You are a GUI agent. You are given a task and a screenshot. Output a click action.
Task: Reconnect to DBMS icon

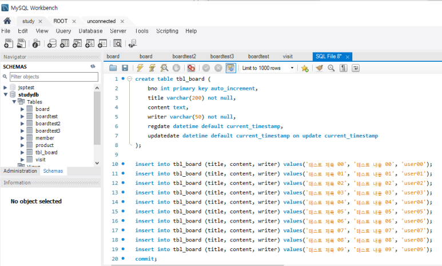[x=133, y=43]
